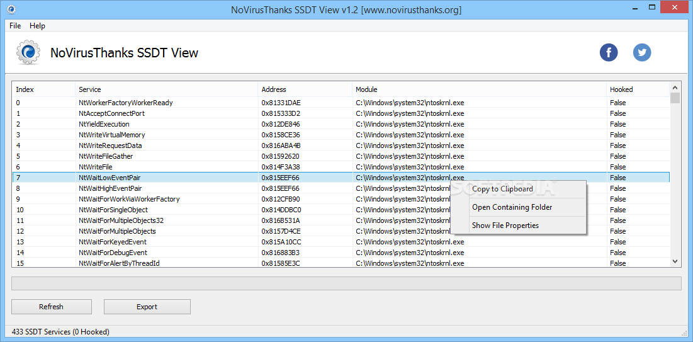Click address 0x814DDBC0
This screenshot has height=342, width=693.
(x=281, y=210)
